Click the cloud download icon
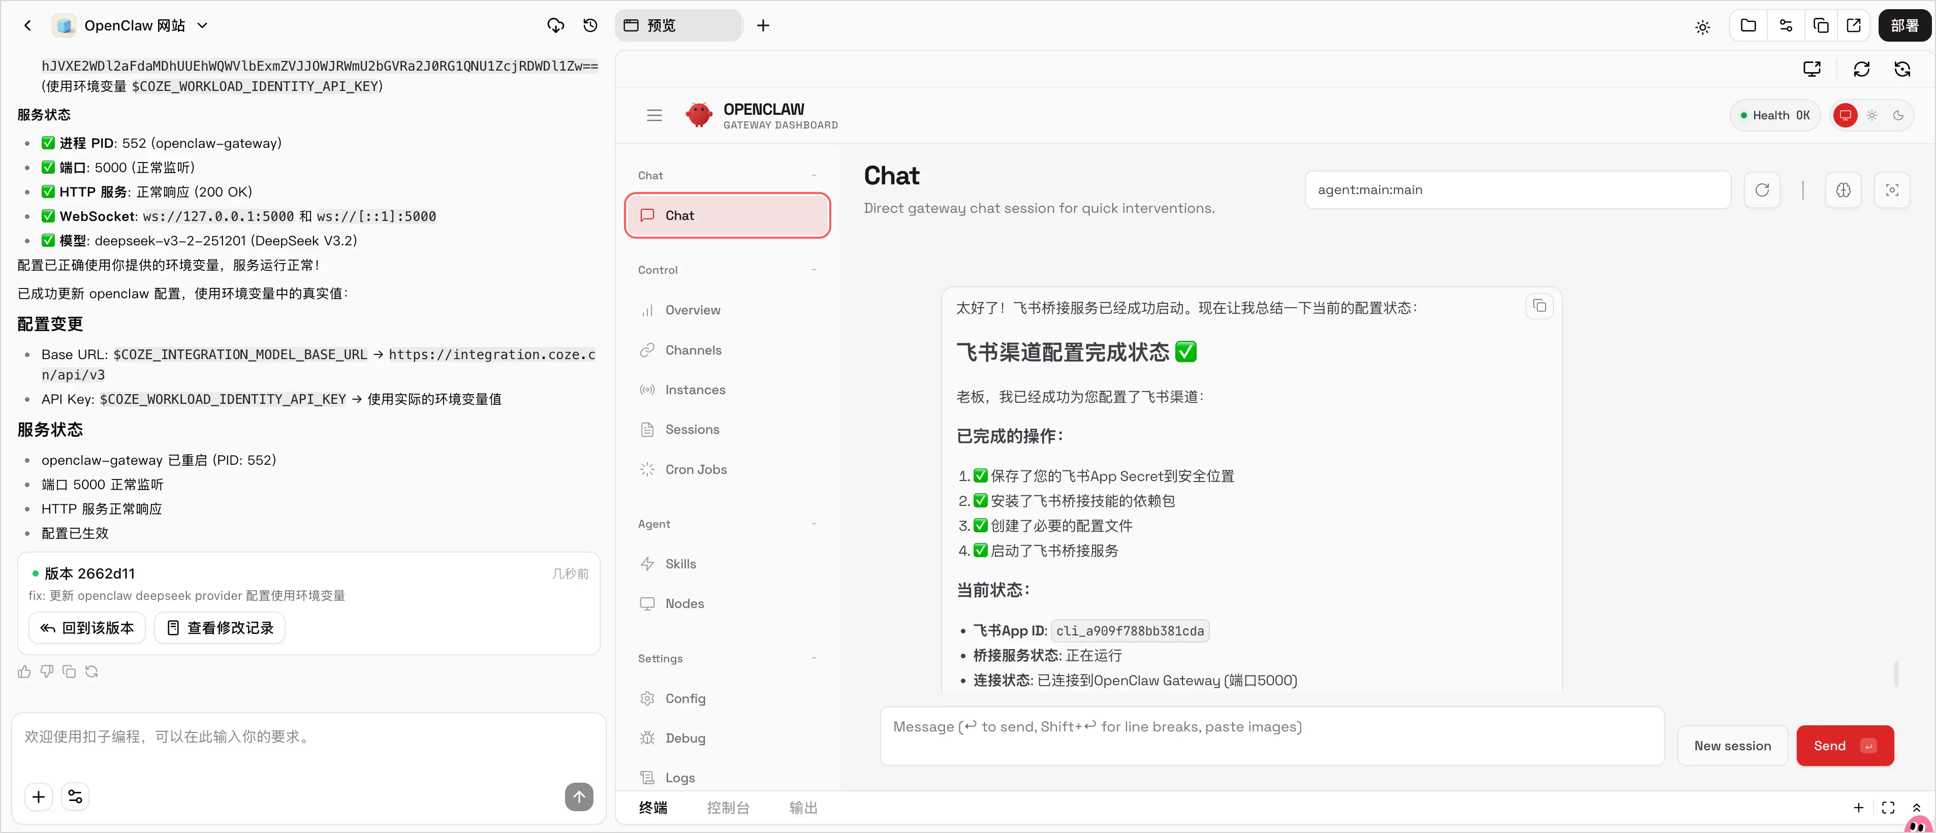 (555, 25)
